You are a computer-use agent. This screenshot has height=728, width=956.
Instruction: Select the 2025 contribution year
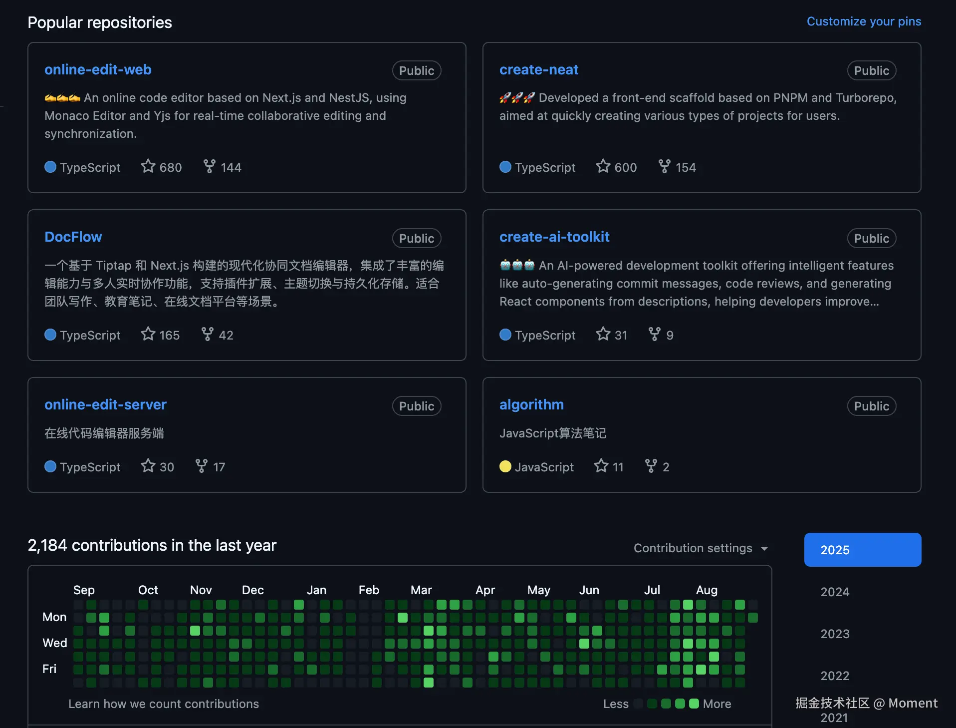tap(863, 550)
